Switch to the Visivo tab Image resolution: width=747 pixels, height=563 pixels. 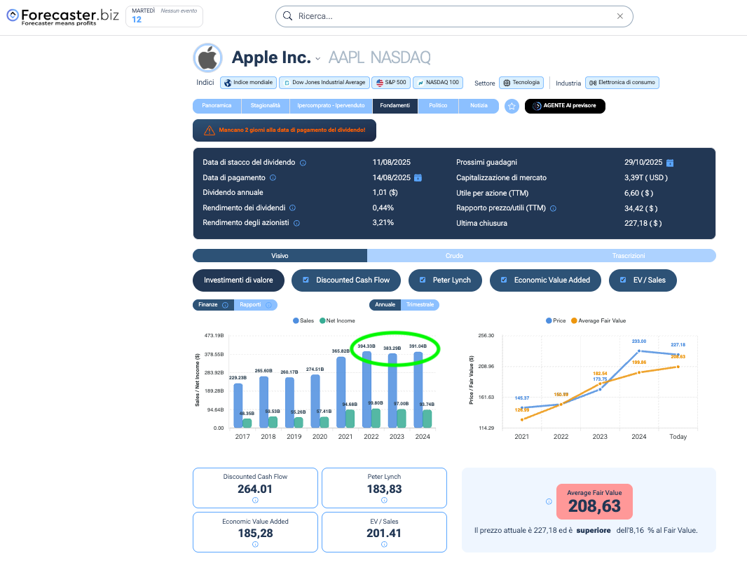pyautogui.click(x=280, y=256)
